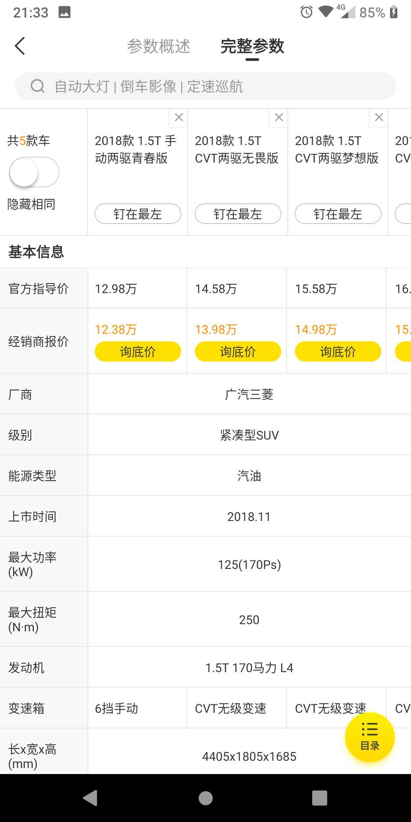Tap the 125(170Ps) max power value
The width and height of the screenshot is (411, 822).
coord(249,565)
